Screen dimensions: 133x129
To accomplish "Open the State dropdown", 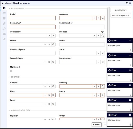I will click(98, 53).
